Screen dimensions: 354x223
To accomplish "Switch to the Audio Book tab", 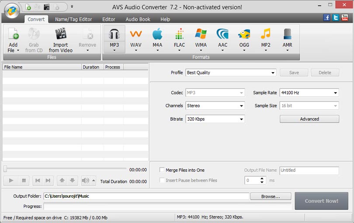I will 138,19.
